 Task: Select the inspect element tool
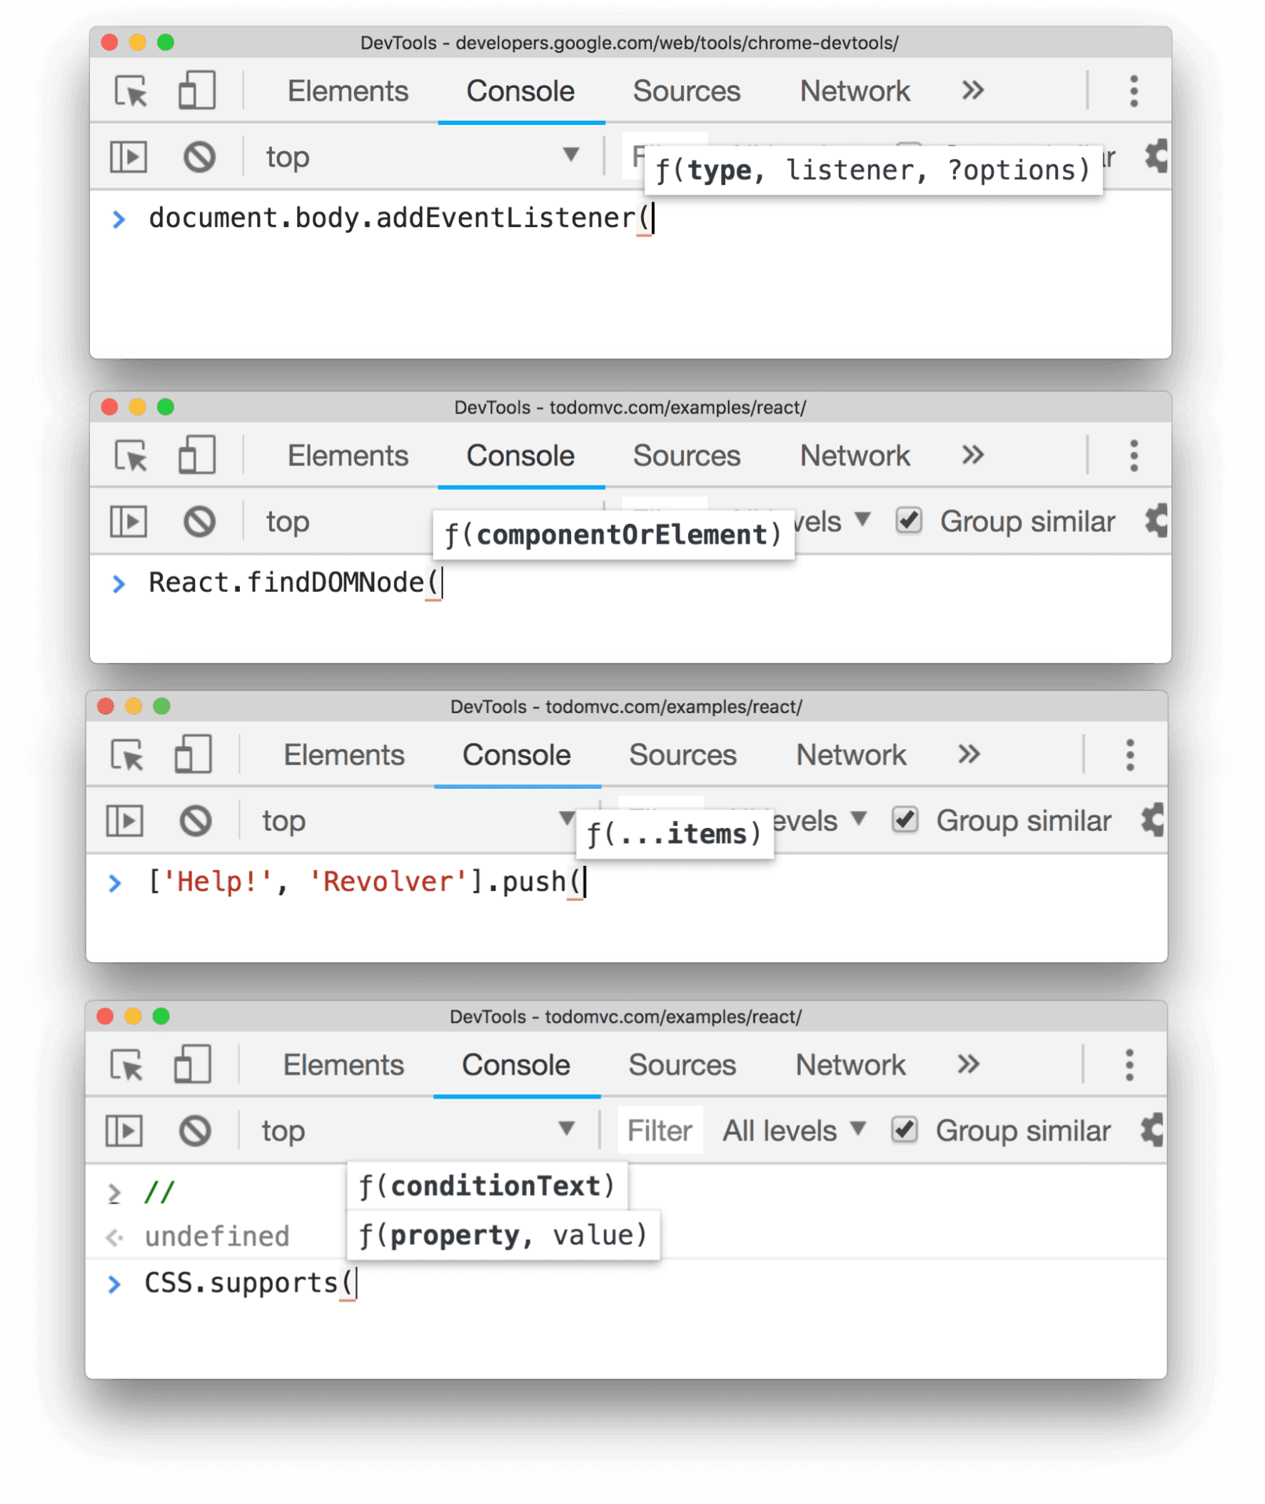129,91
